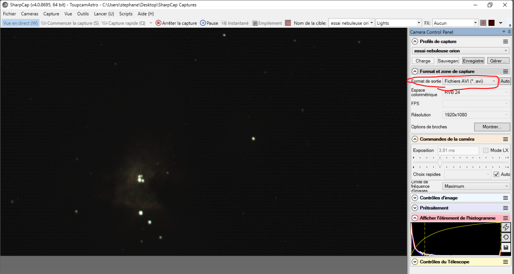The image size is (514, 274).
Task: Uncheck the Auto exposure checkbox
Action: point(496,174)
